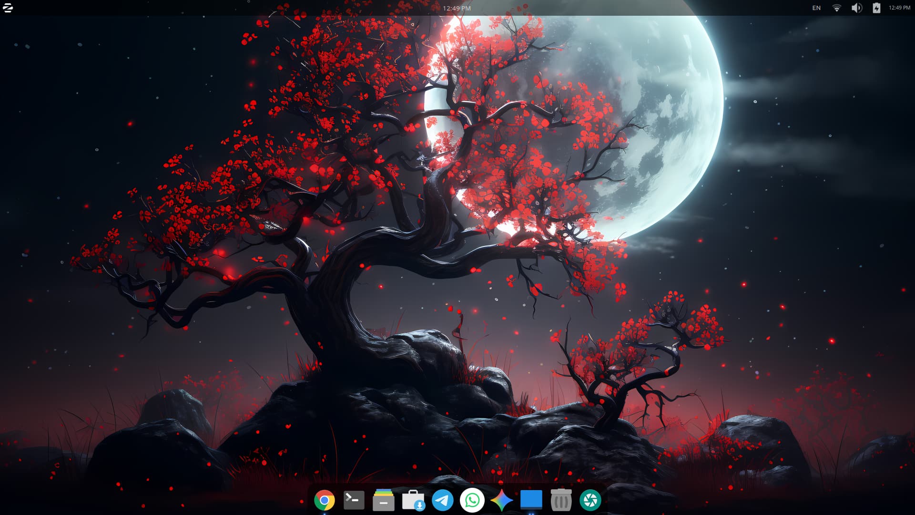Click the running indicator under Chrome
This screenshot has height=515, width=915.
(324, 514)
